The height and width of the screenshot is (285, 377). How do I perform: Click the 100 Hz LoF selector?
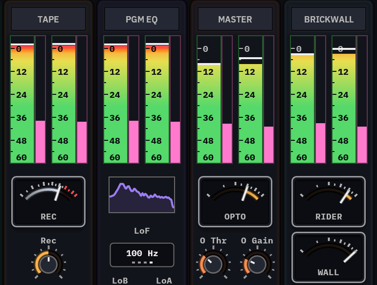142,255
